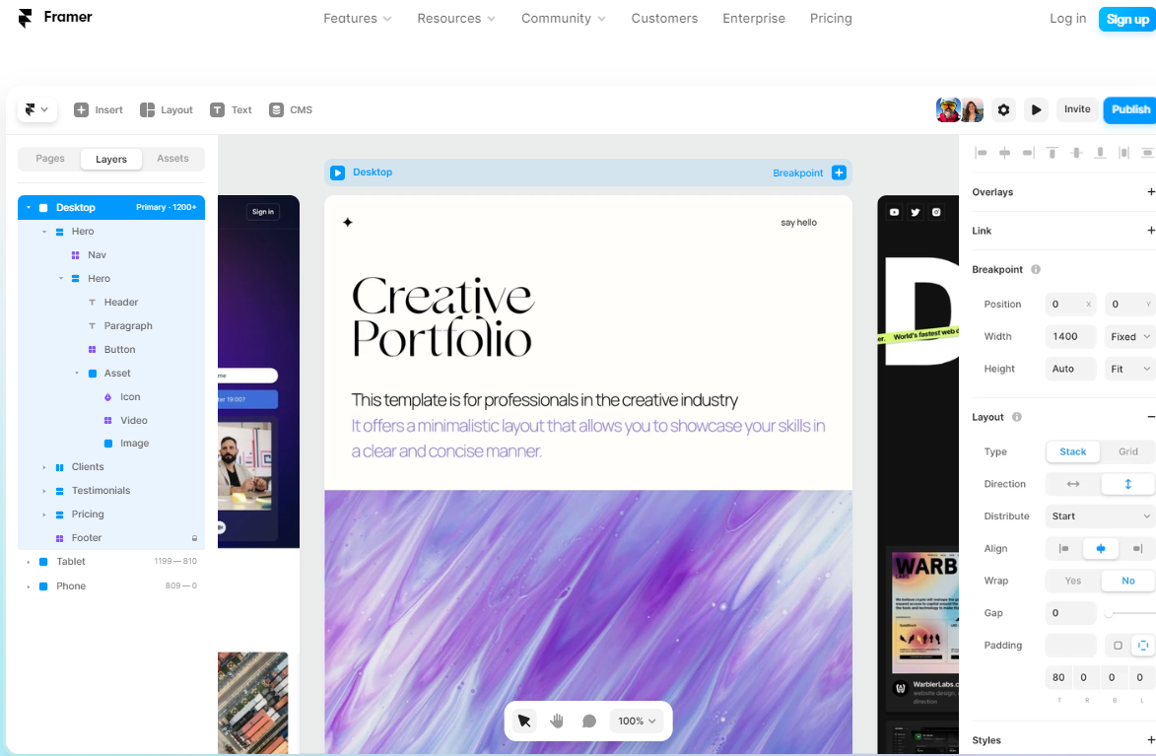Preview the site with play button
The width and height of the screenshot is (1156, 756).
pyautogui.click(x=1036, y=109)
